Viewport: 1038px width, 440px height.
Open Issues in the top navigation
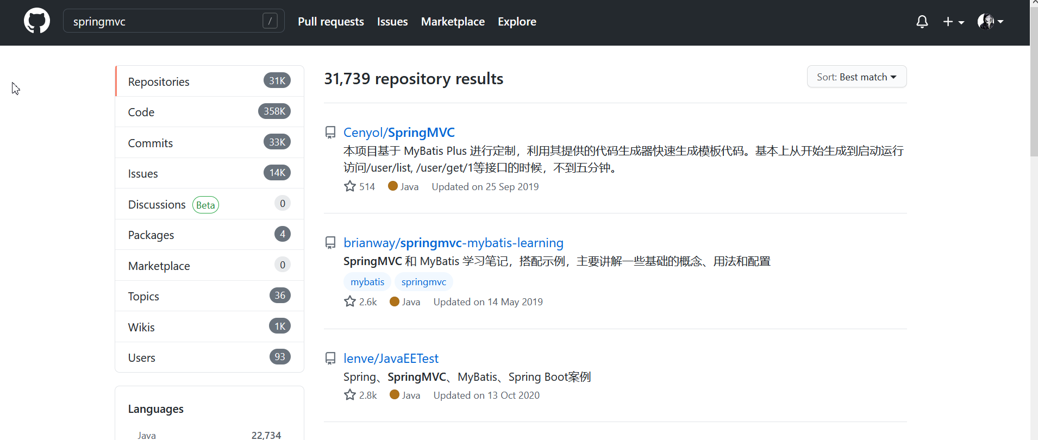[x=392, y=22]
